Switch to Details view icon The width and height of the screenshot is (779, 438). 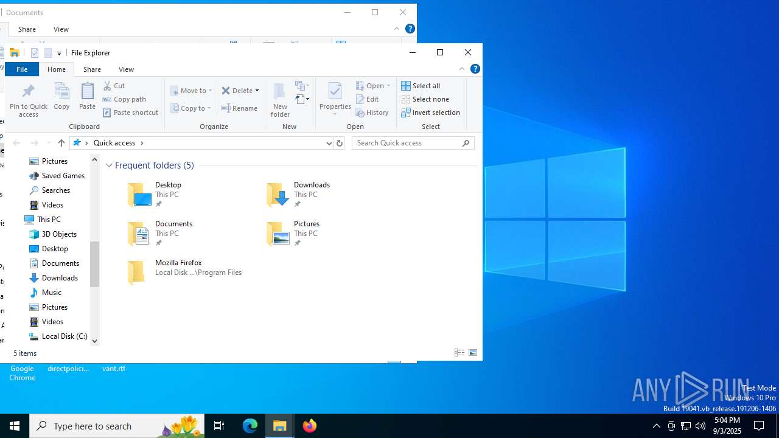point(459,353)
